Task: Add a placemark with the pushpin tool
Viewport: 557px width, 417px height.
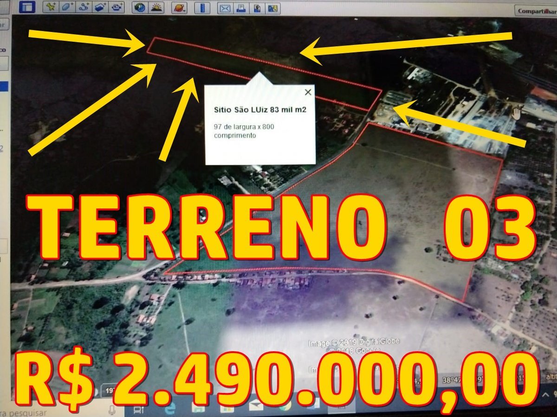Action: 51,7
